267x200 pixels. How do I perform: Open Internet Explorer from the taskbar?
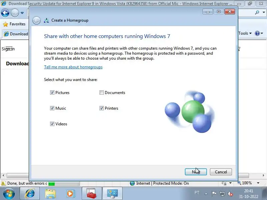[30, 194]
